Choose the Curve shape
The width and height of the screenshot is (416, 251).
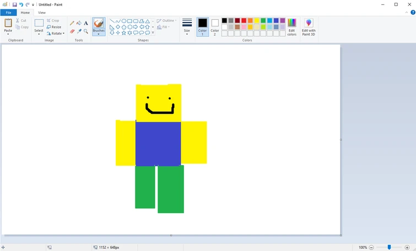[x=118, y=21]
